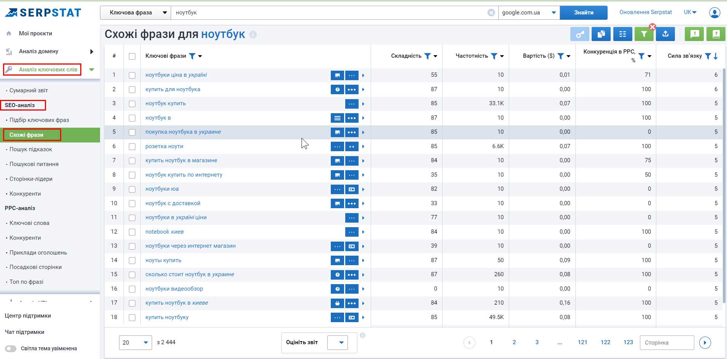Check the box for ноуты купить row
The width and height of the screenshot is (727, 359).
pyautogui.click(x=132, y=261)
